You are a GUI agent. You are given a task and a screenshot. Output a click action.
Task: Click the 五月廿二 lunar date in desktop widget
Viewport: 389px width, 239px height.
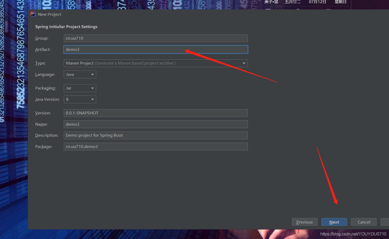(293, 2)
